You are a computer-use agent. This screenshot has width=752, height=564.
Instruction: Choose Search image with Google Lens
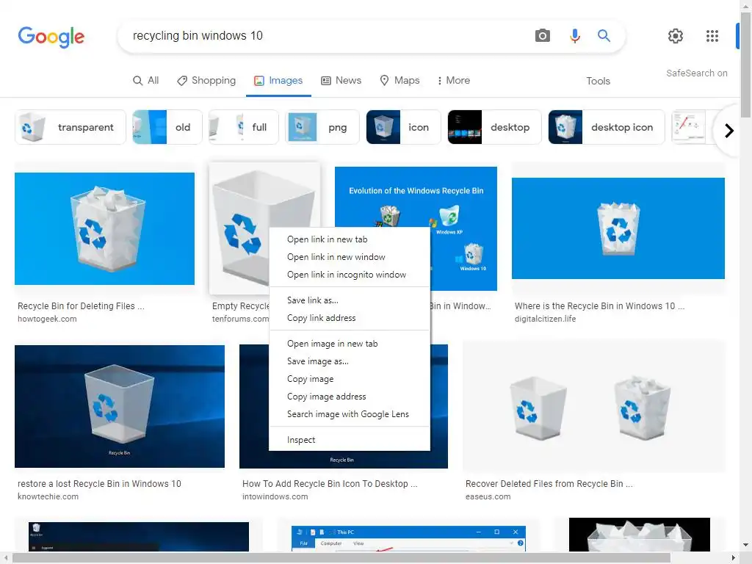click(x=349, y=414)
